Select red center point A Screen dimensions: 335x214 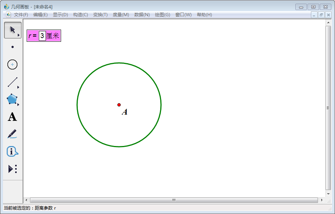(119, 105)
